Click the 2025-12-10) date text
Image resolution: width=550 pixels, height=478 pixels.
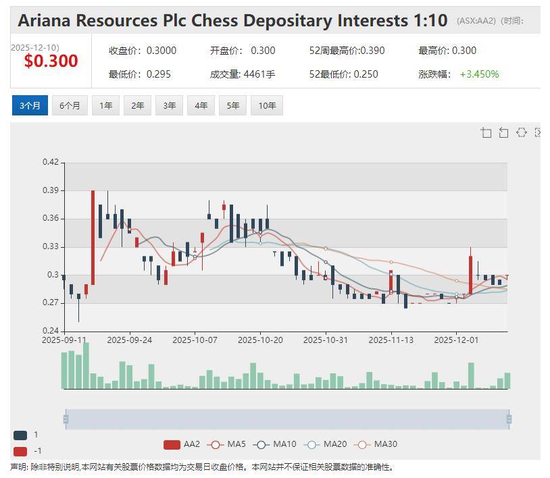click(35, 48)
